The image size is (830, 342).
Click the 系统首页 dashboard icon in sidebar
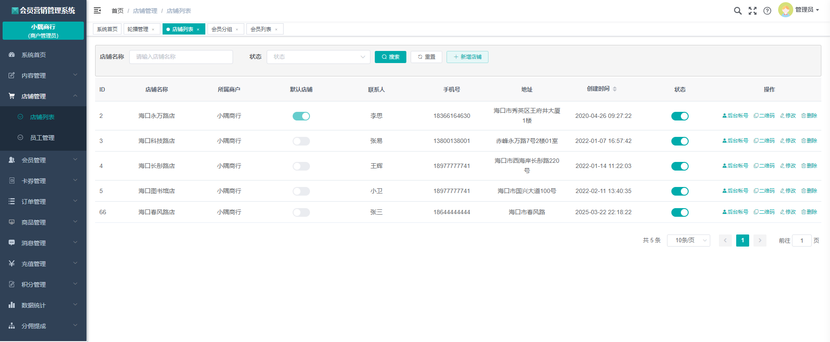[x=12, y=55]
